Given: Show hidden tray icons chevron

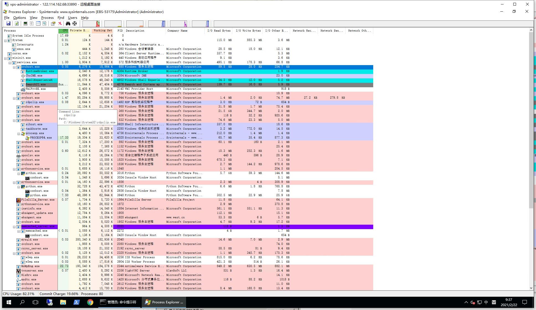Looking at the screenshot, I should (466, 302).
